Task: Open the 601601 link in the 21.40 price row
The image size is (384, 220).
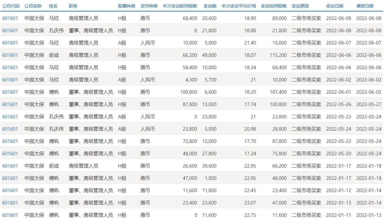Action: (x=10, y=43)
